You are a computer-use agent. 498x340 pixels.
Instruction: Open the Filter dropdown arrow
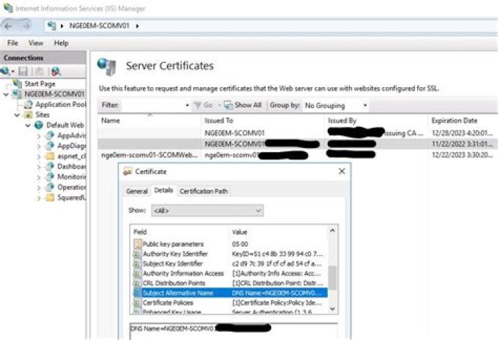[187, 106]
